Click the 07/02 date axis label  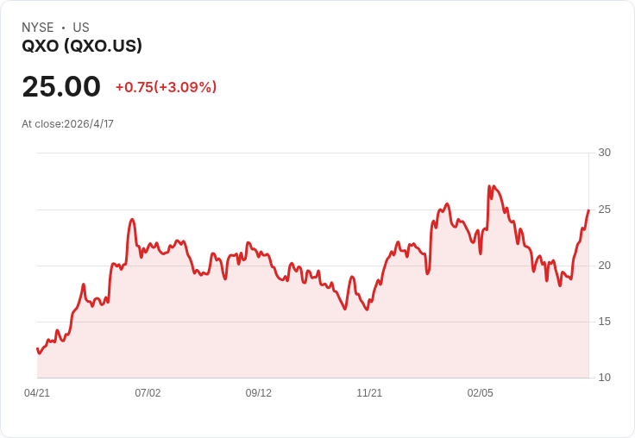148,393
